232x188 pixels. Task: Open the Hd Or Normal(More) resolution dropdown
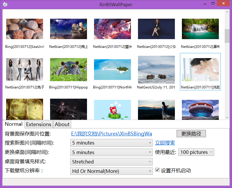click(111, 171)
